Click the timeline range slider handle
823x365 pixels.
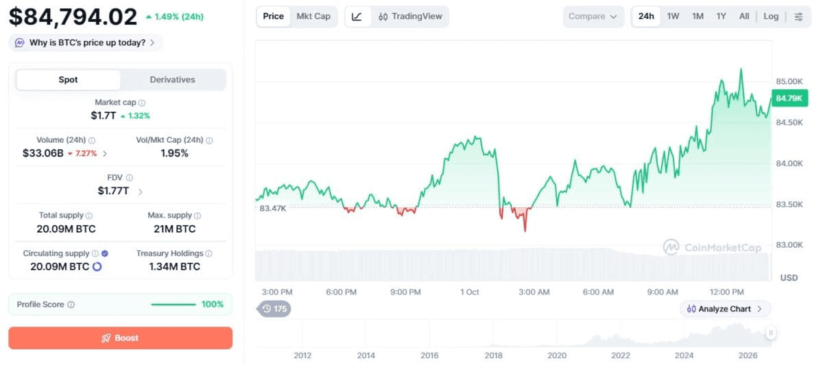[771, 333]
